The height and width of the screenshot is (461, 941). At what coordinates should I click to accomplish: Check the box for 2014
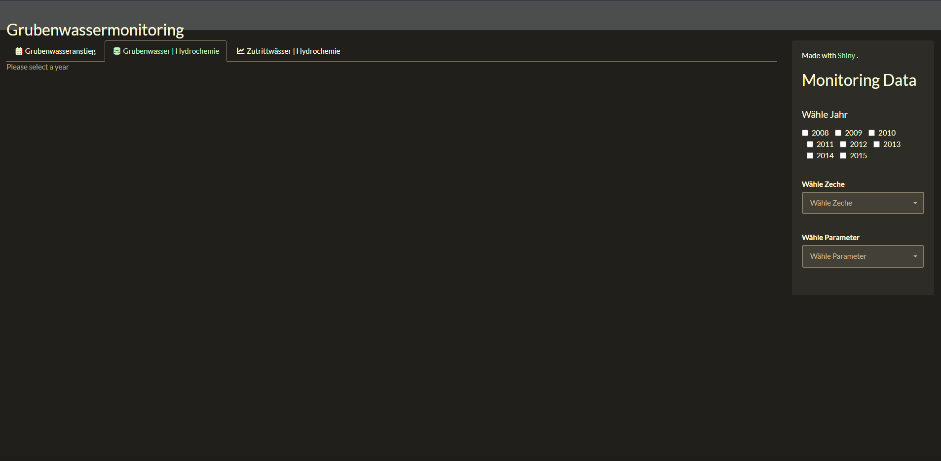coord(810,156)
